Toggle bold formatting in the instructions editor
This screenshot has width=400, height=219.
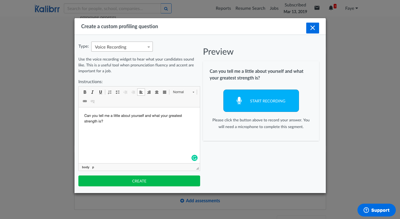[x=85, y=92]
